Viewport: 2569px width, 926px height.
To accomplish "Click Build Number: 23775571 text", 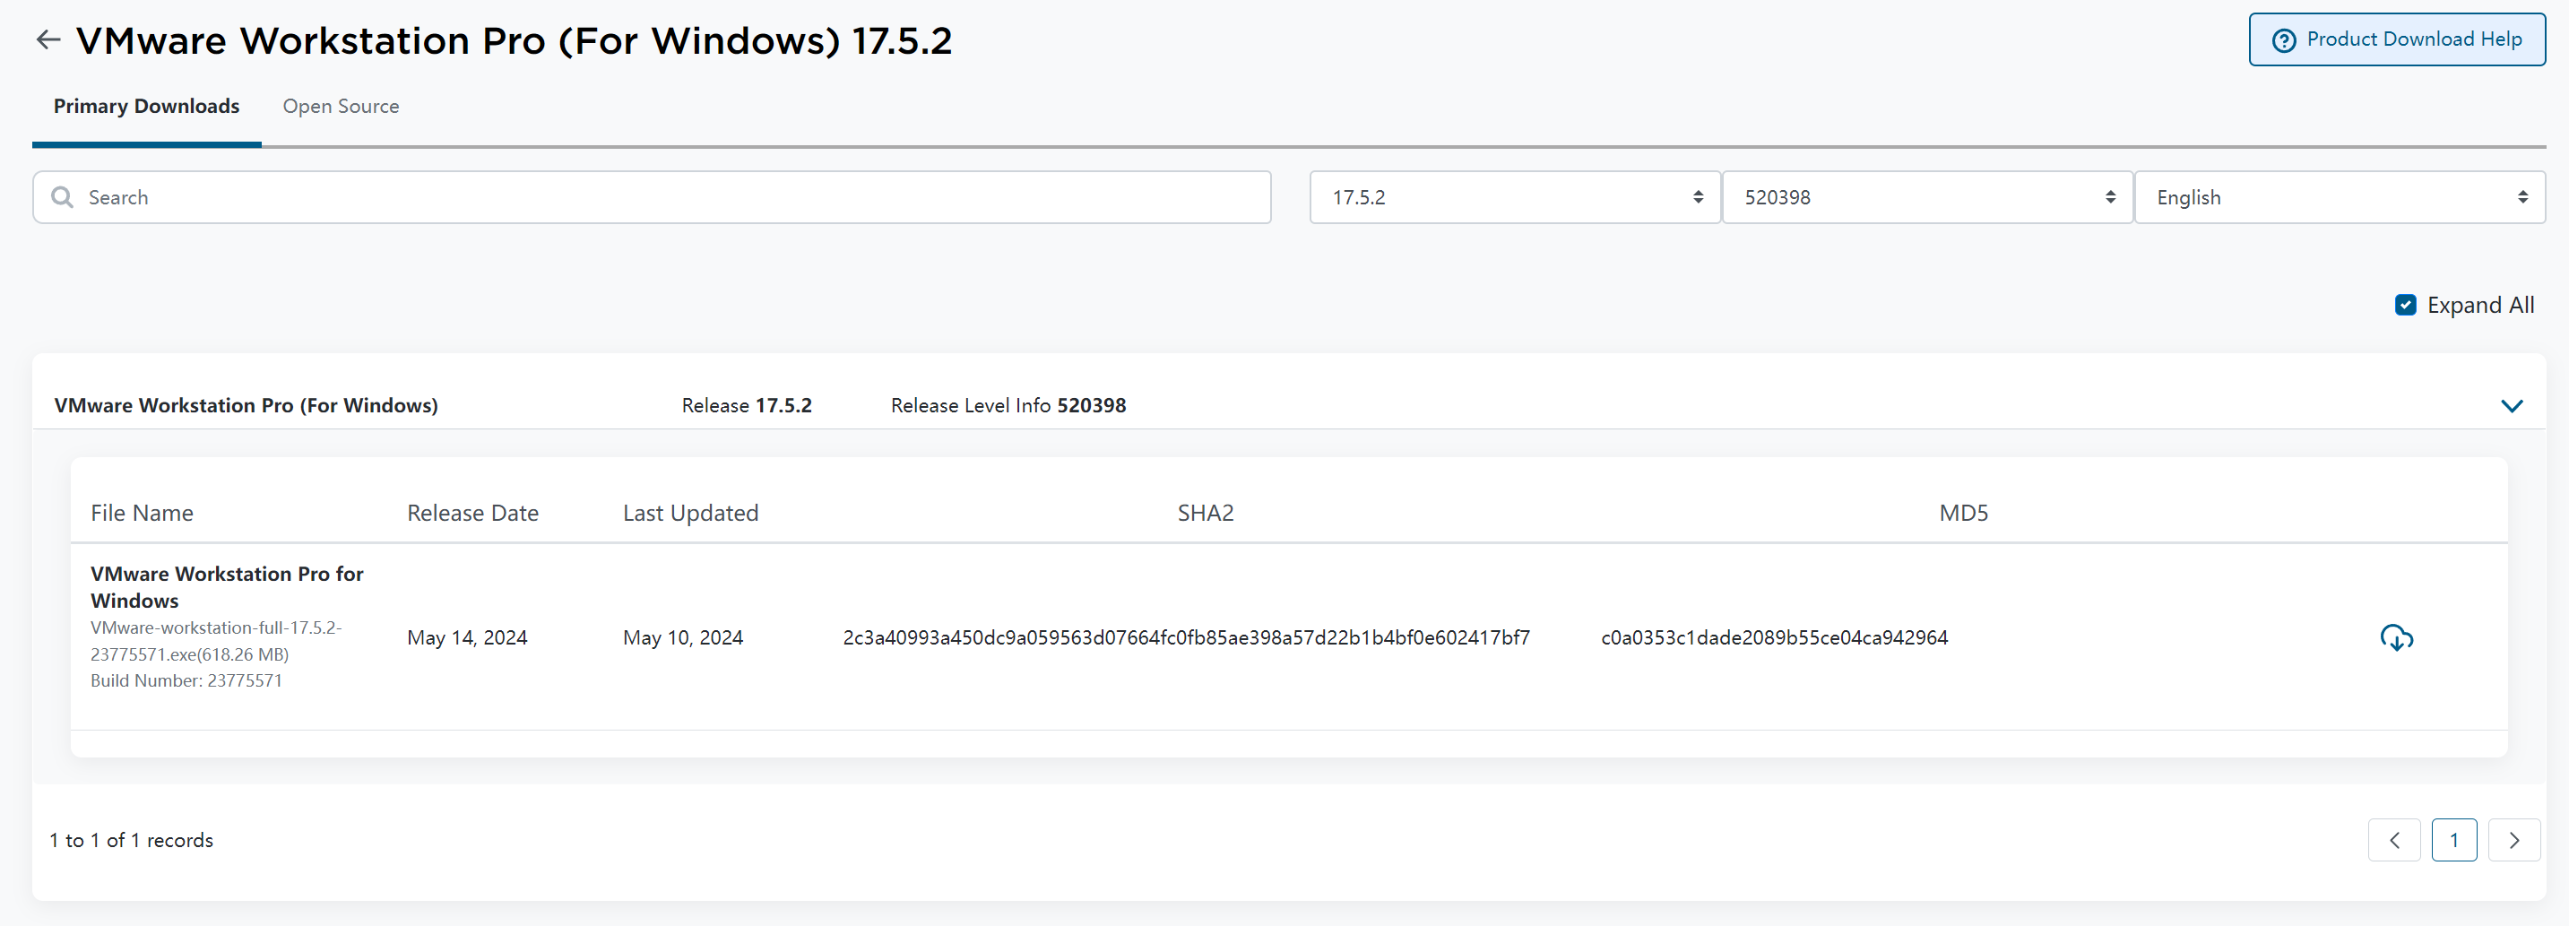I will (186, 680).
